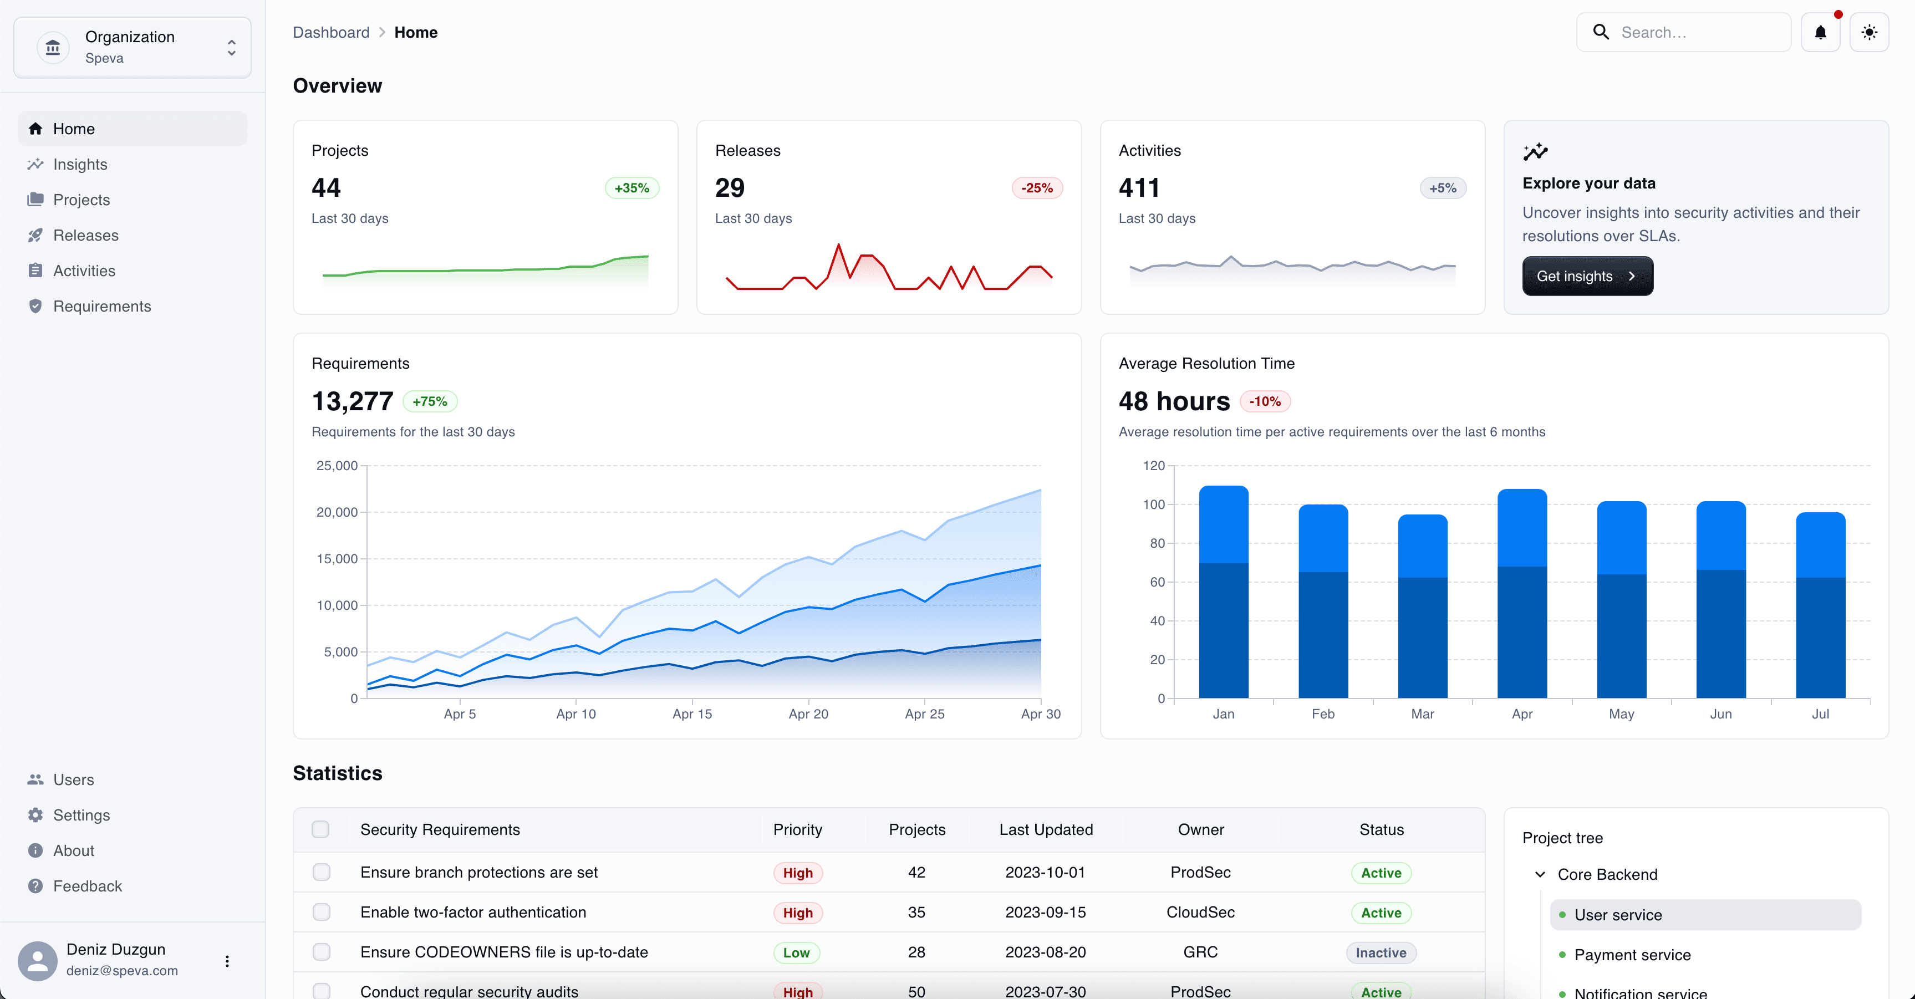The width and height of the screenshot is (1915, 999).
Task: Check the 'Ensure branch protections are set' row
Action: click(x=321, y=873)
